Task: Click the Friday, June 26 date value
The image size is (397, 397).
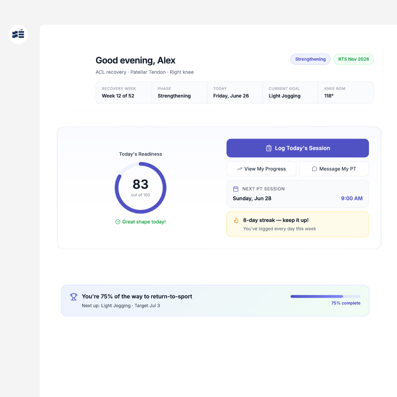Action: (x=231, y=96)
